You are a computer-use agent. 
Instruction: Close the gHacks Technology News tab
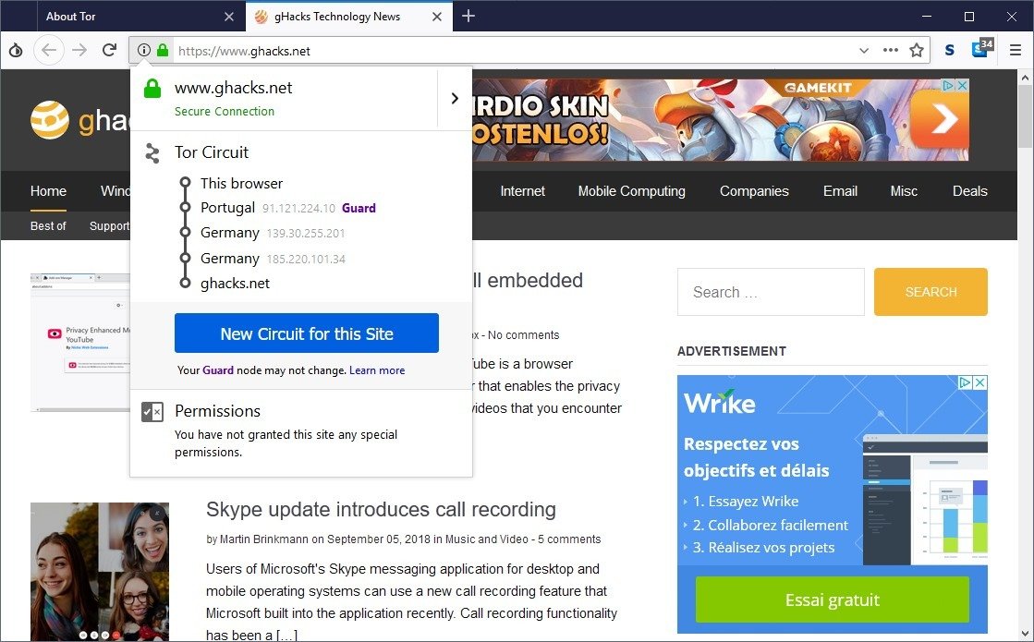tap(436, 17)
